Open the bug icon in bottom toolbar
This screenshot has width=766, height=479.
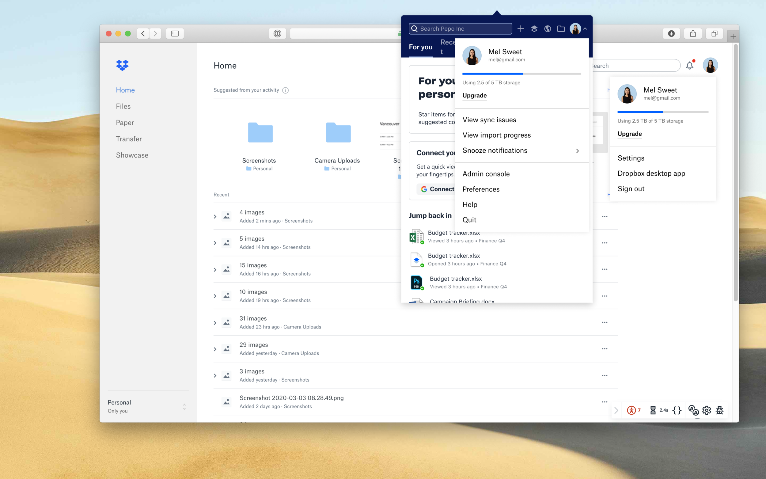720,410
